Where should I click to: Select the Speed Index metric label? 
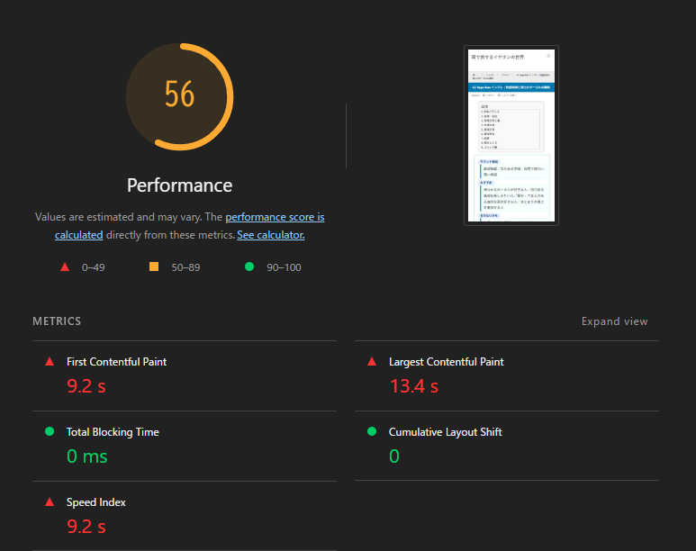point(95,502)
